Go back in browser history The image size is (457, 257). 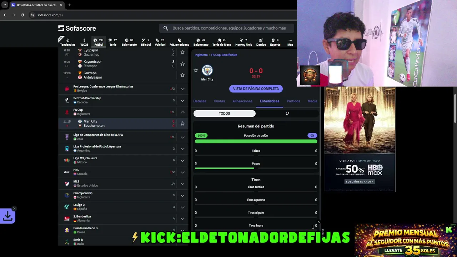click(x=5, y=15)
